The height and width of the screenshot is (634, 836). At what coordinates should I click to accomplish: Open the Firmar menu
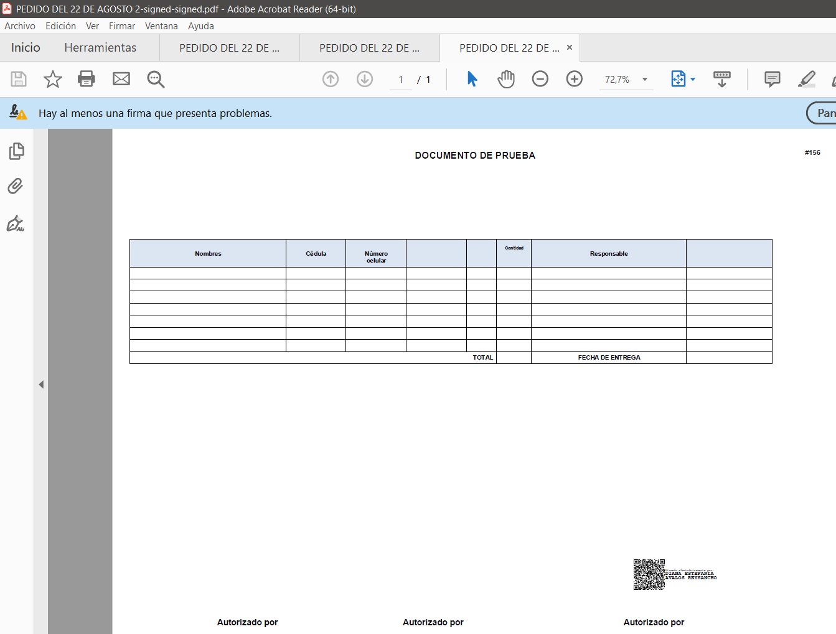[122, 26]
